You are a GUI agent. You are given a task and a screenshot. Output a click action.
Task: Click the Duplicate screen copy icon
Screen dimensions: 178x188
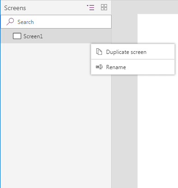tap(99, 52)
